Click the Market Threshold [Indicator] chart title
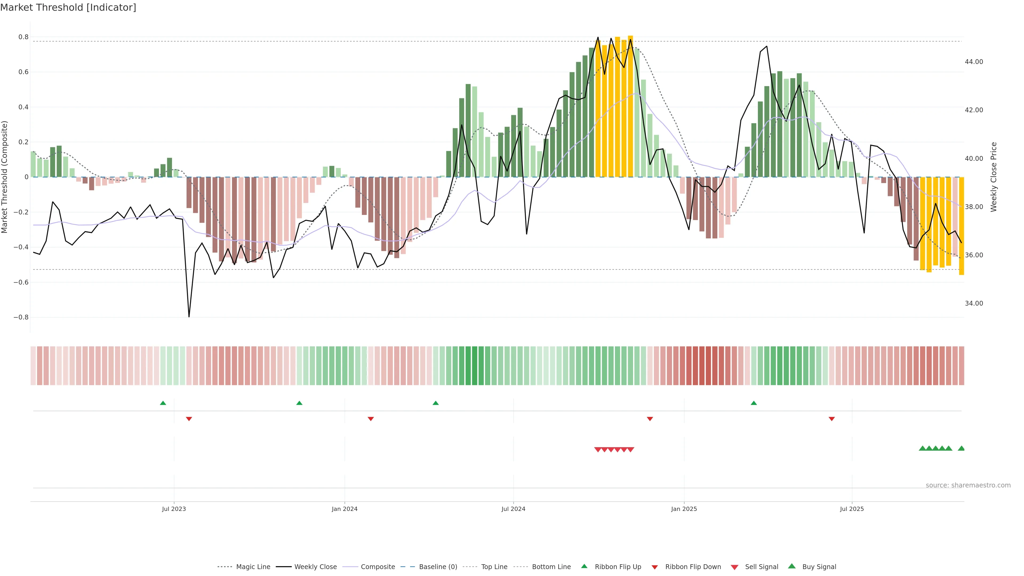The image size is (1024, 576). point(68,7)
